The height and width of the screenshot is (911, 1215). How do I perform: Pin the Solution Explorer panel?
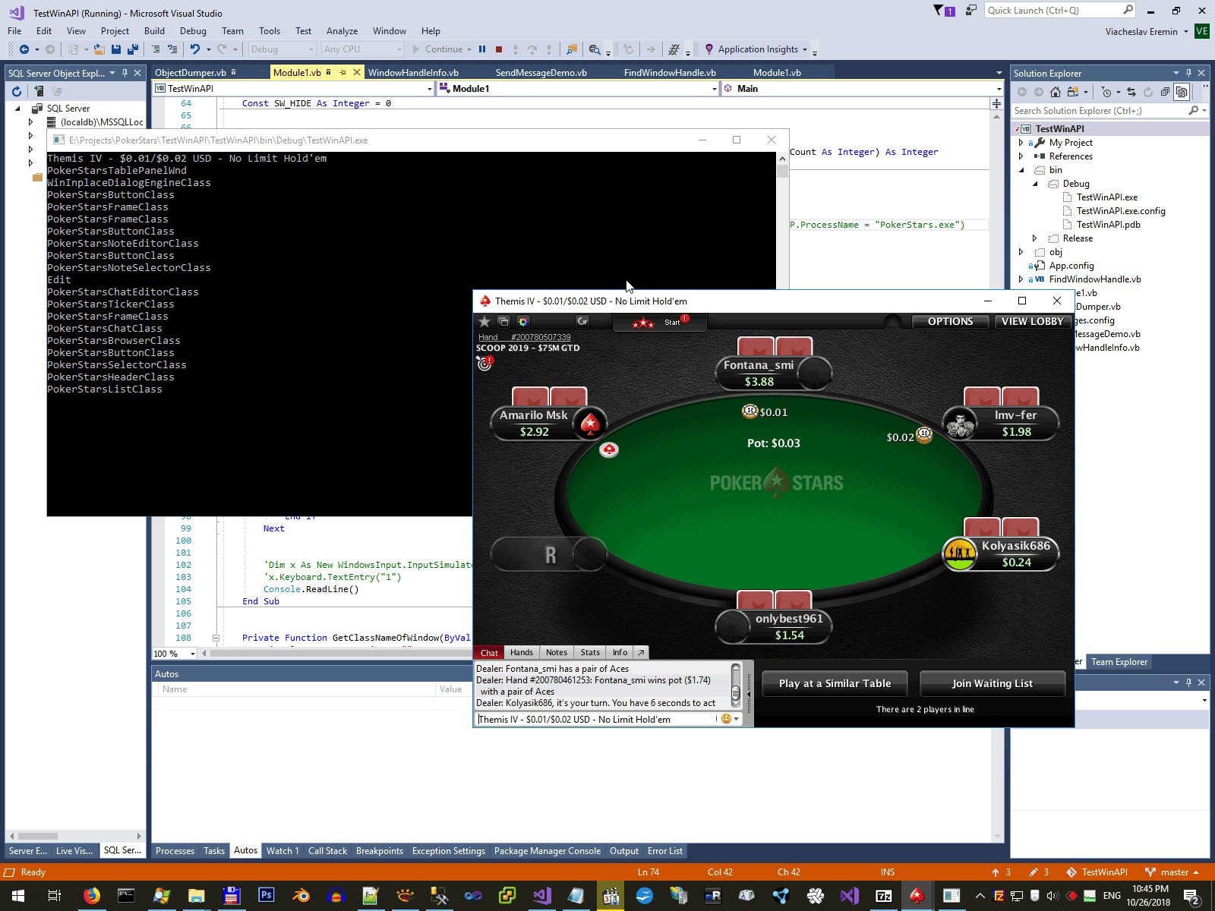[x=1188, y=74]
